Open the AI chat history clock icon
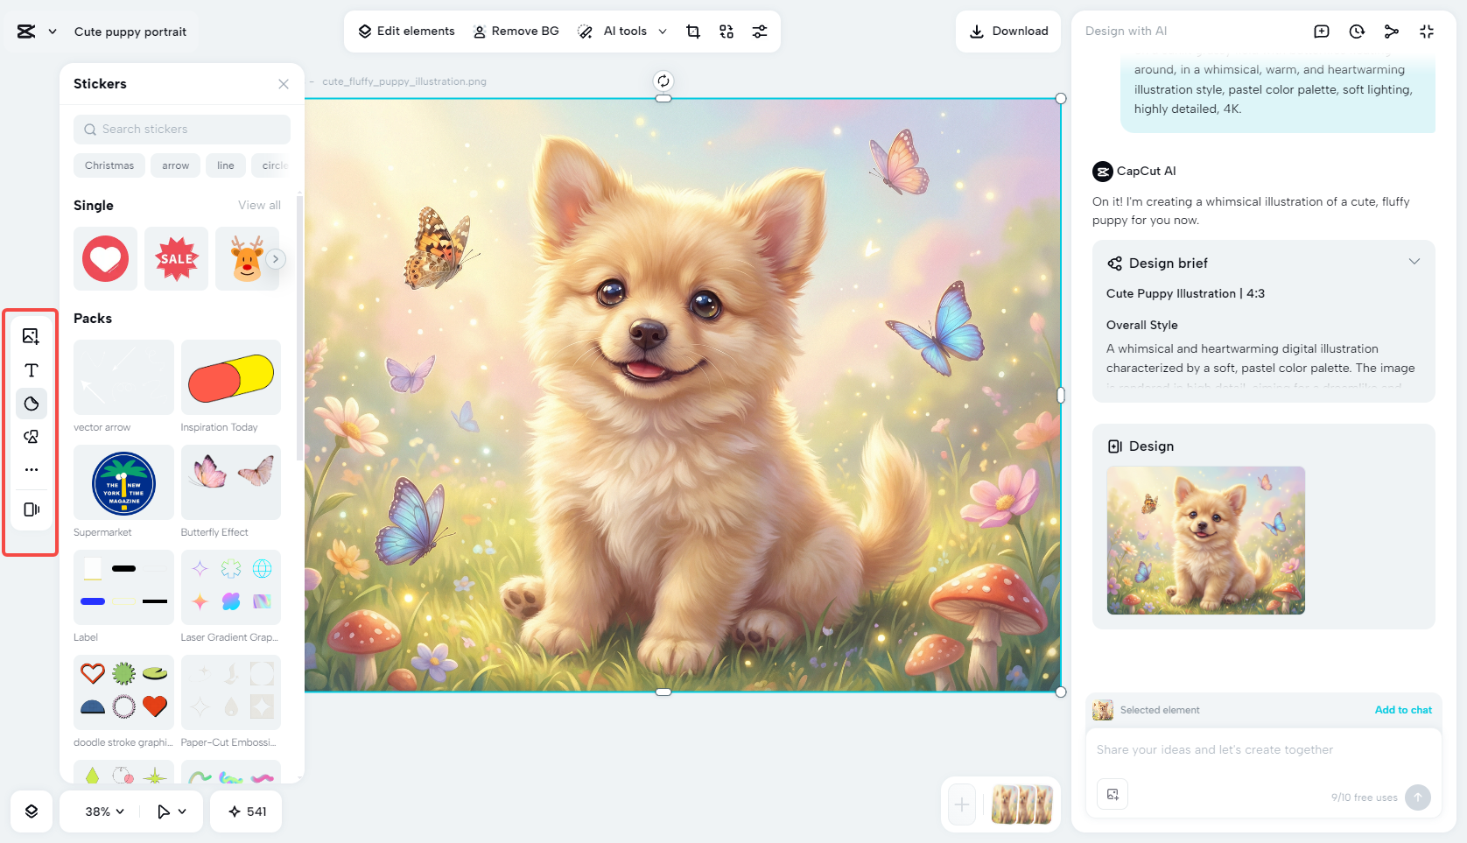The height and width of the screenshot is (843, 1467). point(1357,32)
